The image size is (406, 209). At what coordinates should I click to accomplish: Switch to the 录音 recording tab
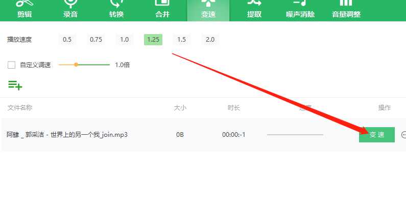click(70, 10)
